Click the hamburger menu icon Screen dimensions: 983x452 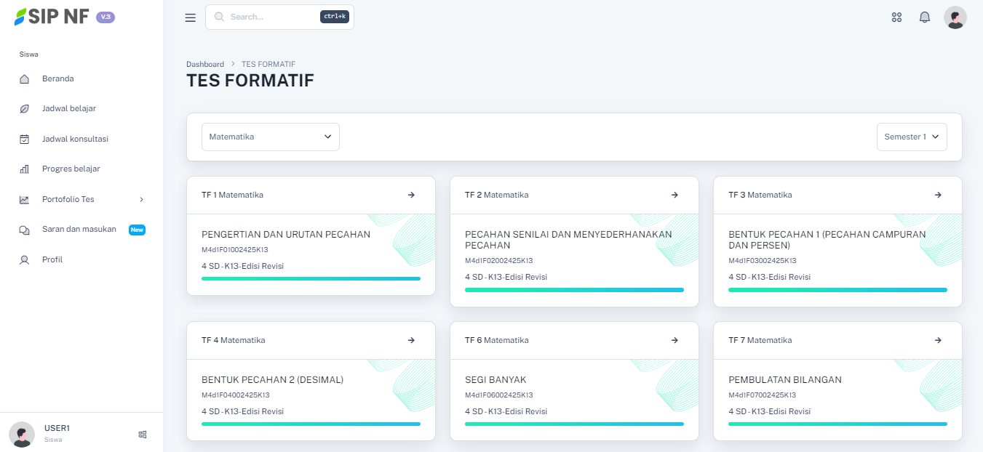(x=190, y=17)
